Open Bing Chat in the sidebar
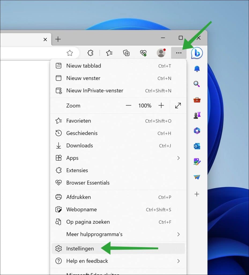The image size is (249, 275). point(197,53)
